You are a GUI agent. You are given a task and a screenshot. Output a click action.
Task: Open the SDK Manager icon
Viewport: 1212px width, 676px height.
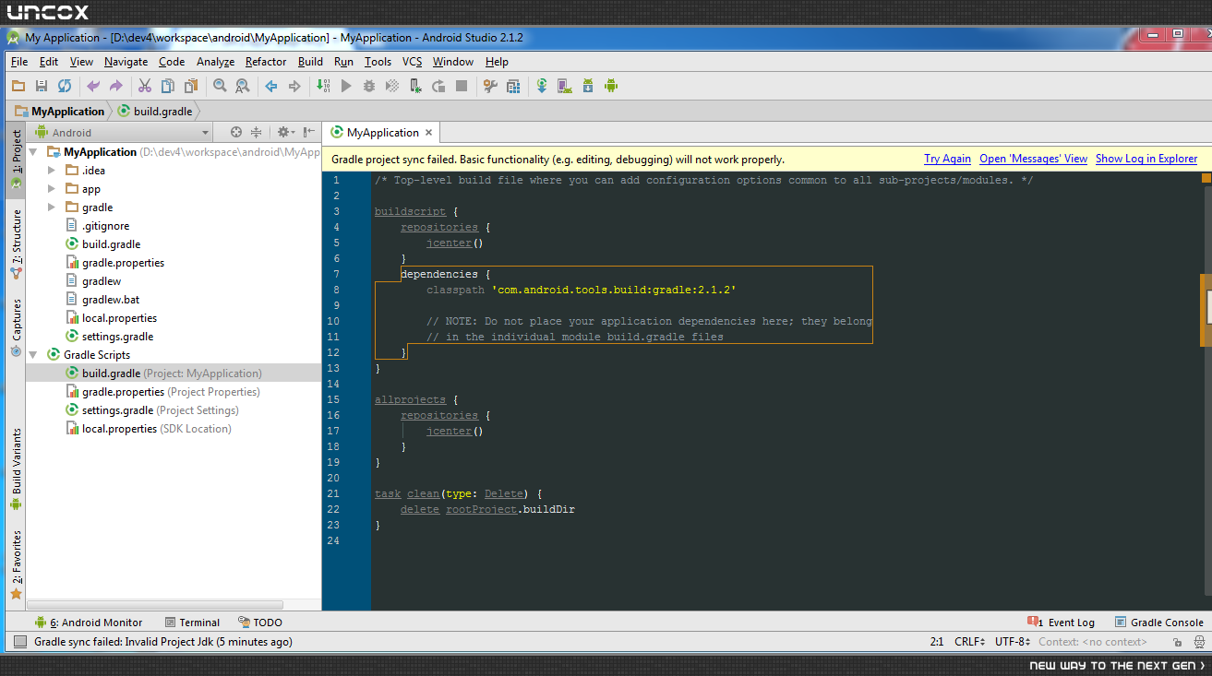pyautogui.click(x=588, y=86)
